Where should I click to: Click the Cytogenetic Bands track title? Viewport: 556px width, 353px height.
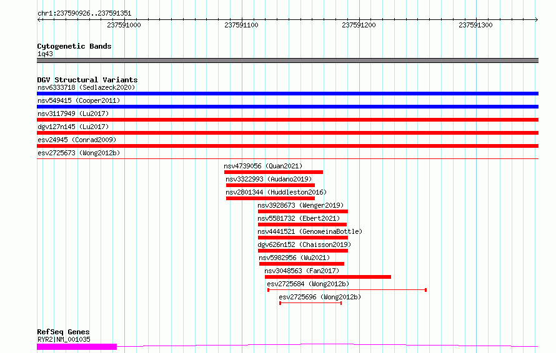tap(74, 46)
